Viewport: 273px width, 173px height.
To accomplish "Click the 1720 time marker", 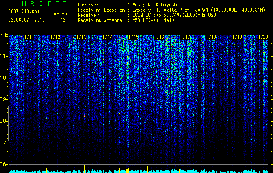I will click(x=263, y=37).
